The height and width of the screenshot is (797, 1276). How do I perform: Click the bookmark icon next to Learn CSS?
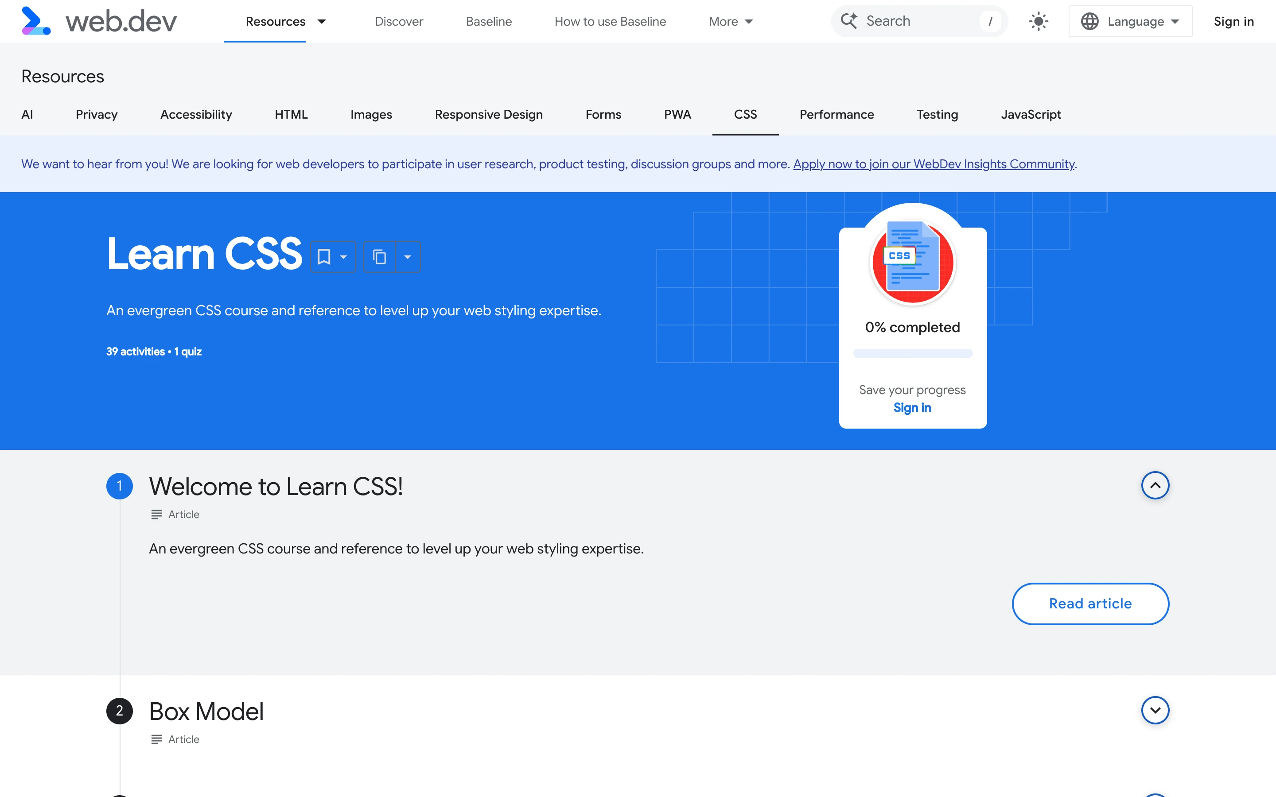point(324,257)
